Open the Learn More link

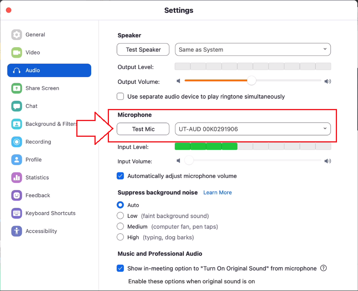click(x=218, y=193)
